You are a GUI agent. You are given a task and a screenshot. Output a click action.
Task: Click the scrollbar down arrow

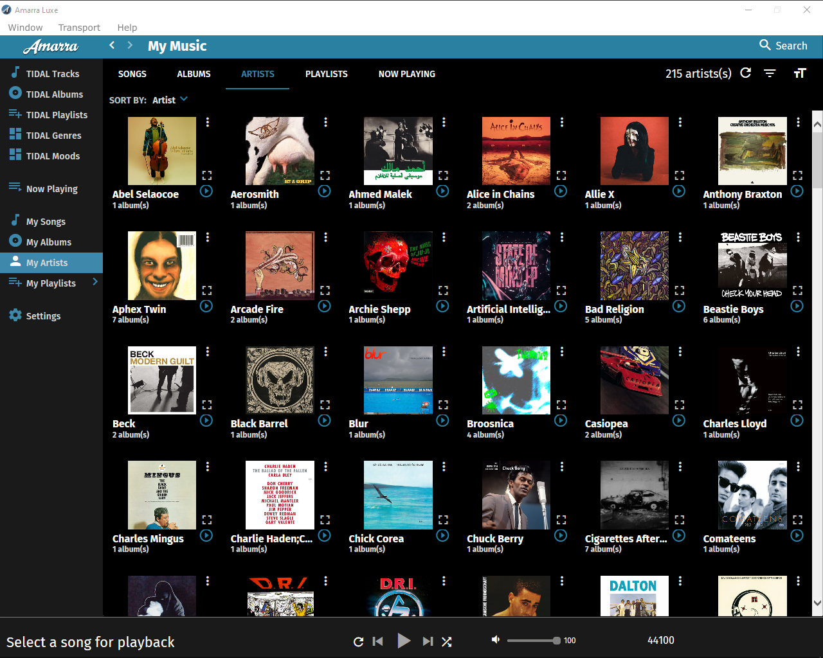[x=817, y=603]
